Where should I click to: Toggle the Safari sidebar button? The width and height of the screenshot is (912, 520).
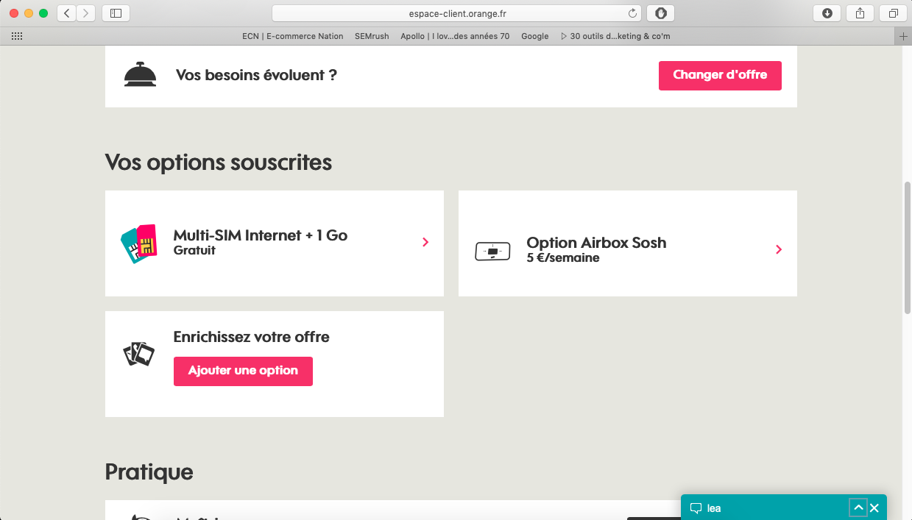(116, 13)
